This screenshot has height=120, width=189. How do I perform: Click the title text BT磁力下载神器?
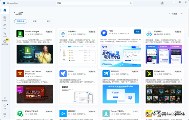pos(32,111)
